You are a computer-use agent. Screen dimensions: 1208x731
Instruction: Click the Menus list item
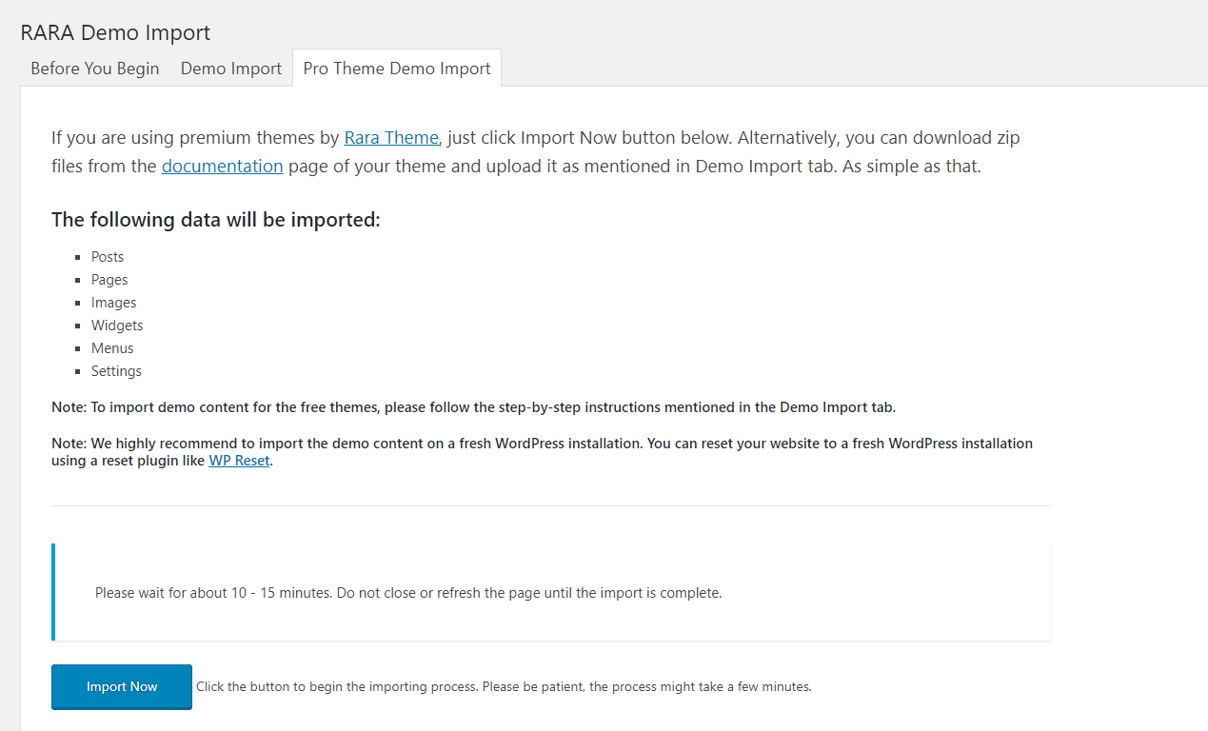coord(112,348)
